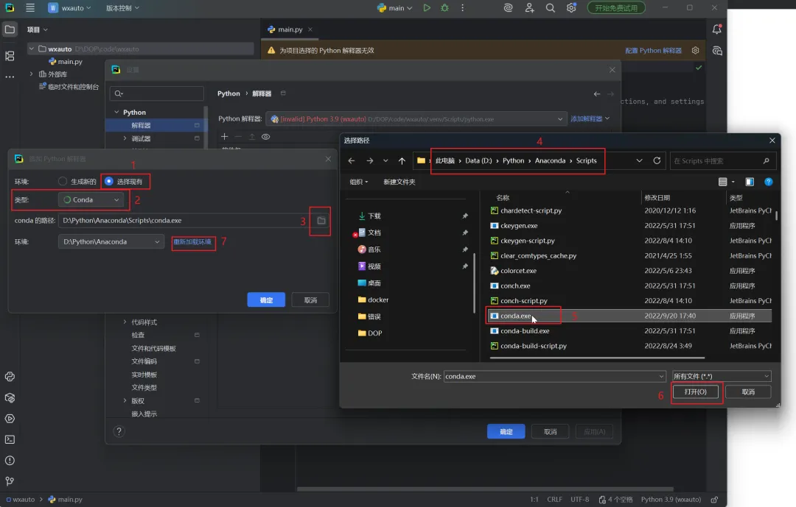Open the Problems tool window

pos(10,461)
